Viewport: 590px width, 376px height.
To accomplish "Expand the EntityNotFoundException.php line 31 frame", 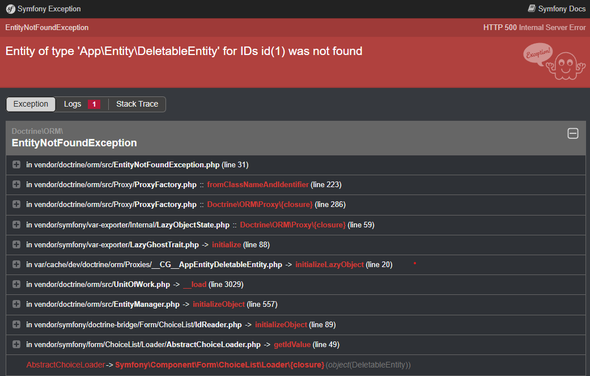I will click(x=16, y=165).
